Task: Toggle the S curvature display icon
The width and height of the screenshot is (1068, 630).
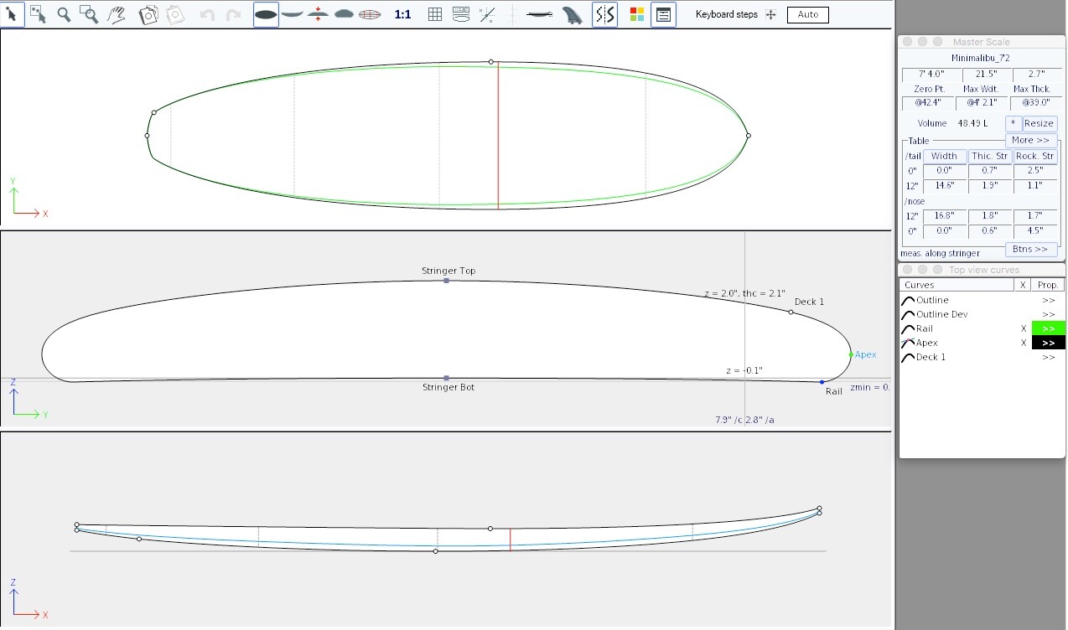Action: point(604,14)
